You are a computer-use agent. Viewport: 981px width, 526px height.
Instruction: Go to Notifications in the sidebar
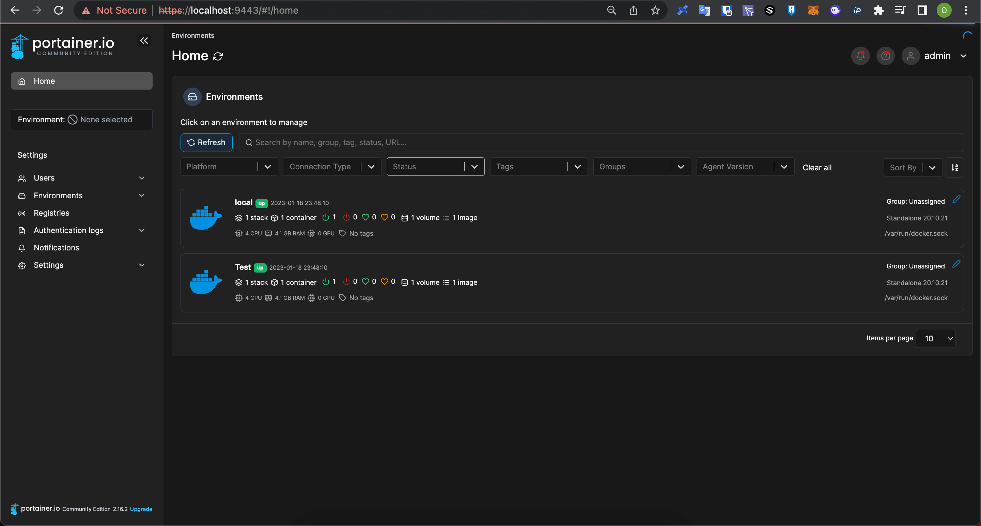pyautogui.click(x=56, y=248)
